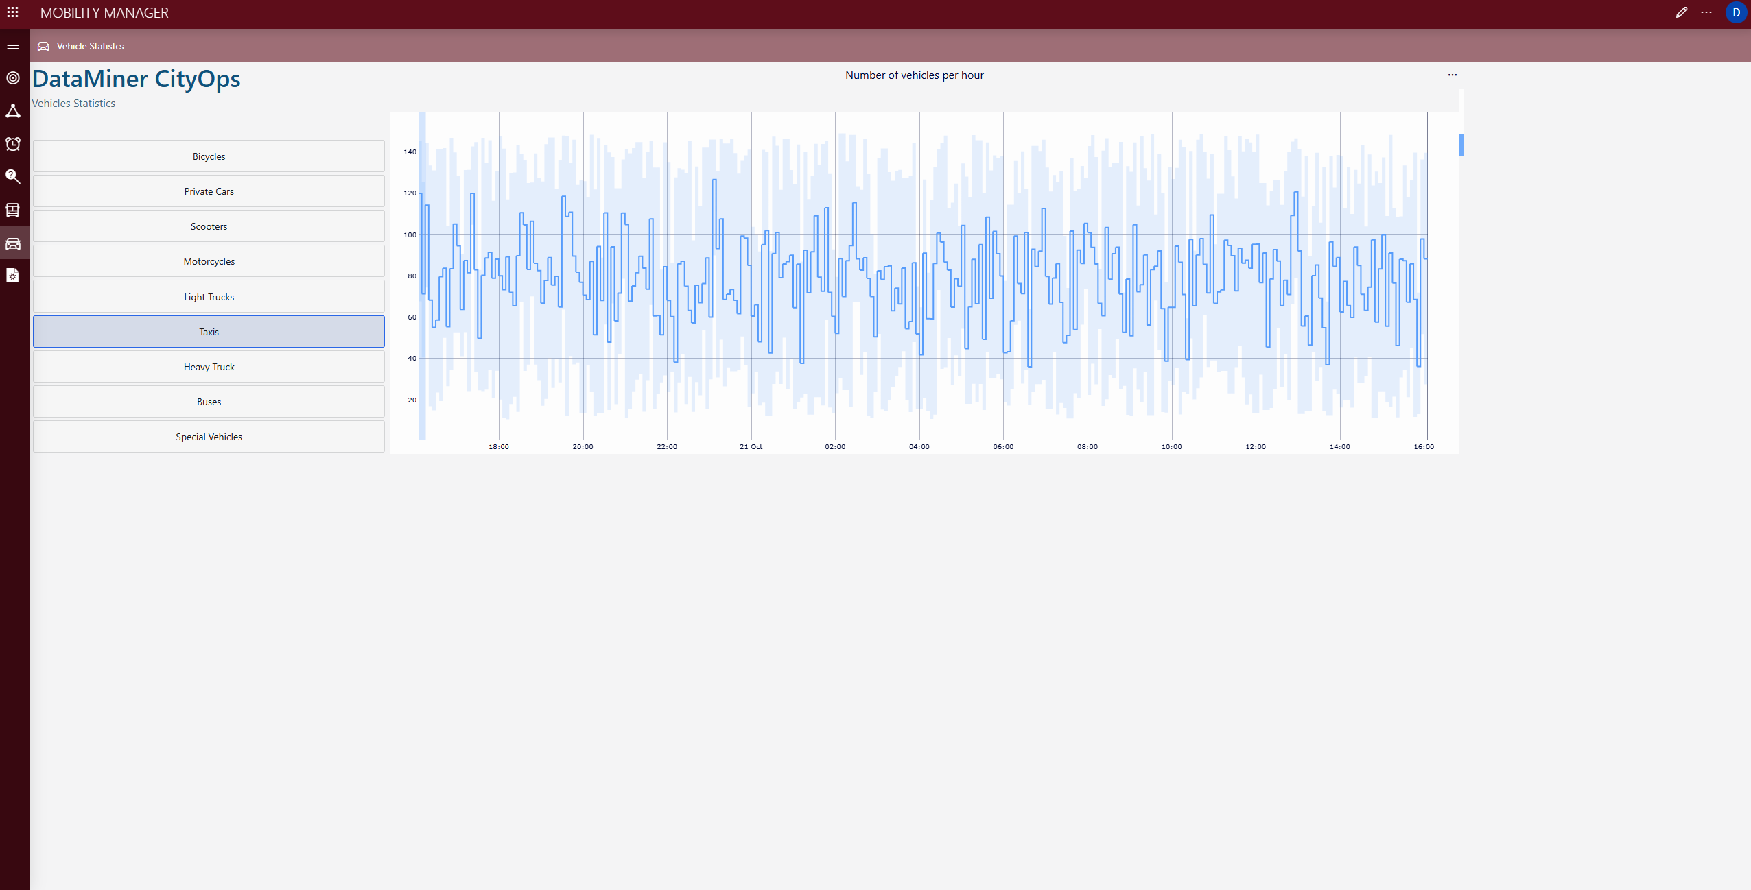
Task: Choose the Taxis vehicle type
Action: [x=209, y=332]
